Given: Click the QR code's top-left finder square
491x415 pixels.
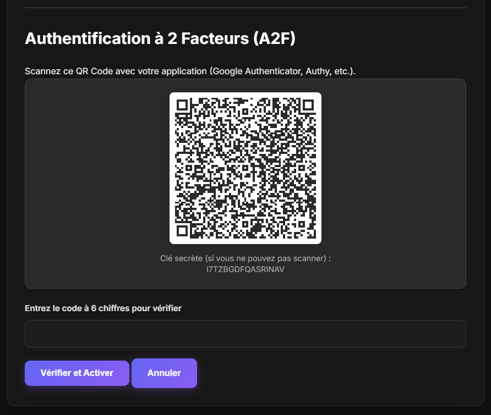Looking at the screenshot, I should [x=183, y=104].
